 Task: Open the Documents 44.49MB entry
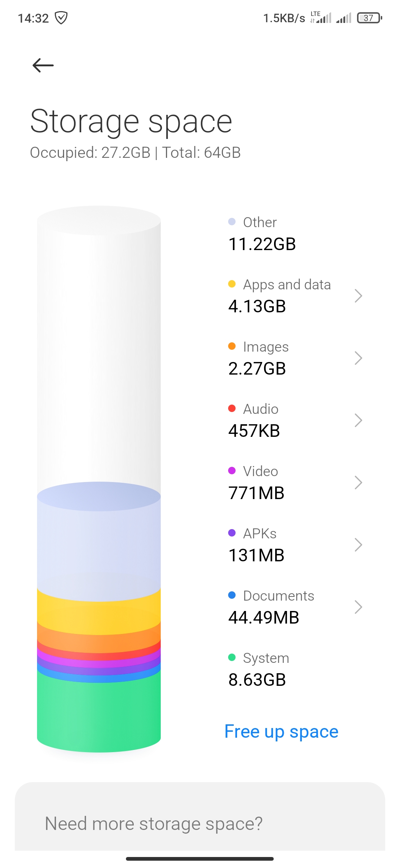pos(295,607)
